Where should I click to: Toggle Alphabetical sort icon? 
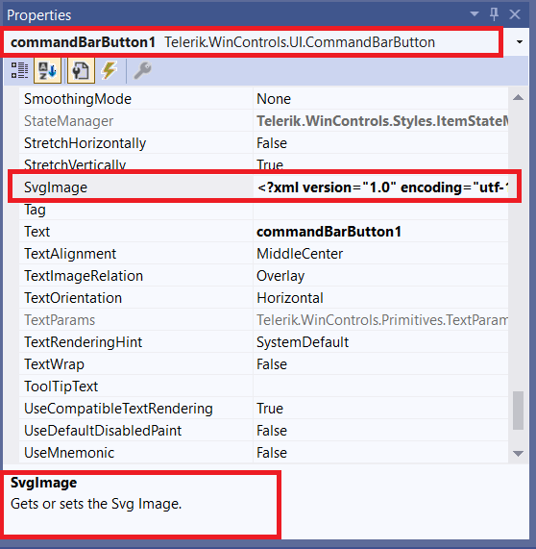[x=48, y=70]
